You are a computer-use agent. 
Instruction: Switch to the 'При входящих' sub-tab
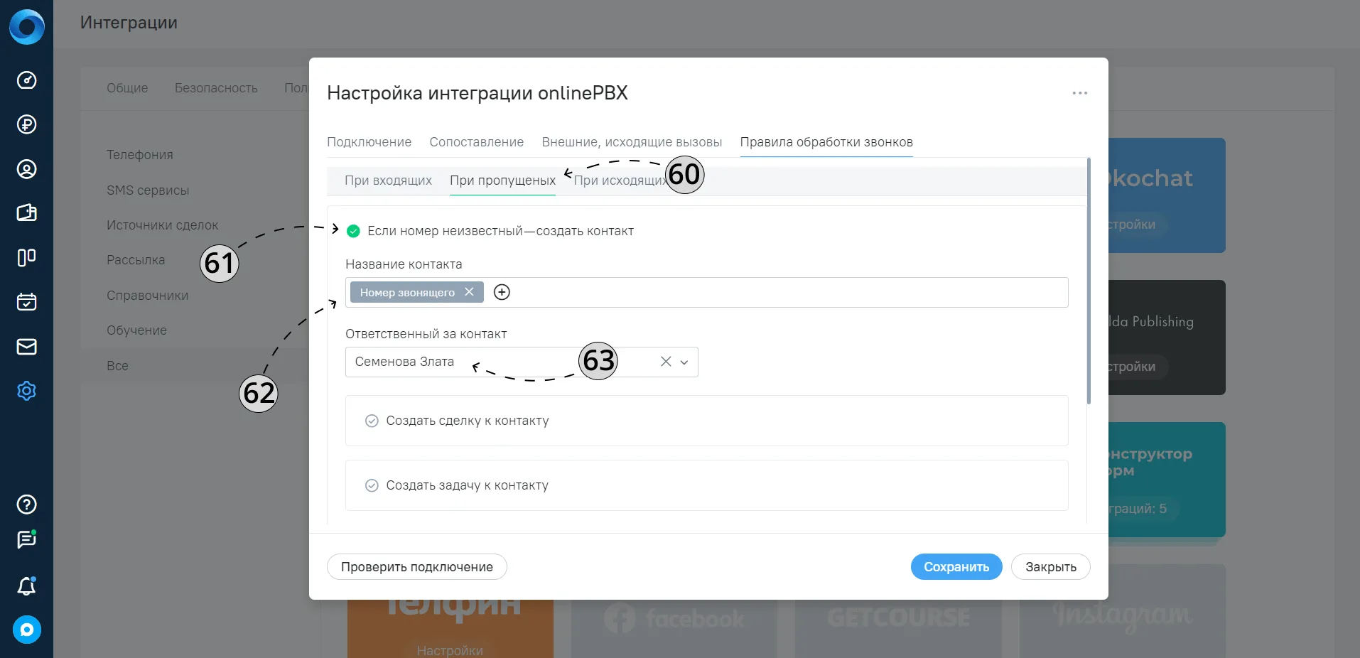point(388,180)
